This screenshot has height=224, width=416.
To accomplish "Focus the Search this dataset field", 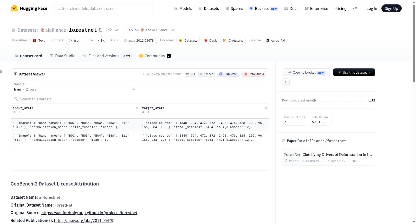I will pos(140,99).
